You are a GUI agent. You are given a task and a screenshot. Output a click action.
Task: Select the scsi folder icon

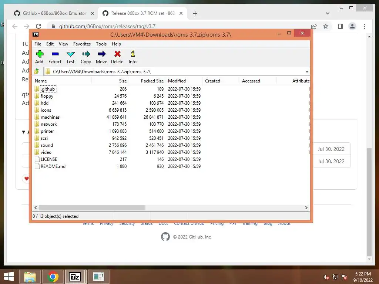37,138
